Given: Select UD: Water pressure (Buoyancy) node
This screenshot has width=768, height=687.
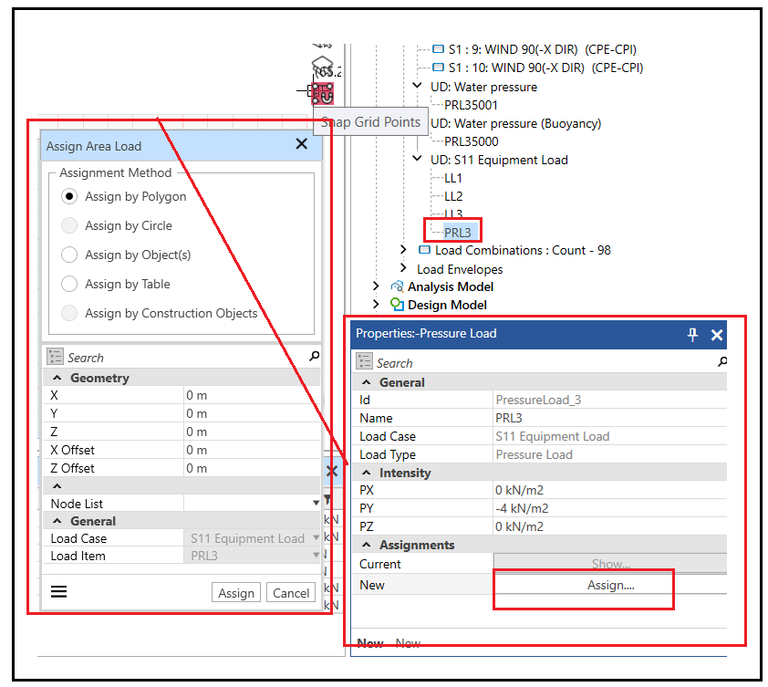Looking at the screenshot, I should 515,123.
